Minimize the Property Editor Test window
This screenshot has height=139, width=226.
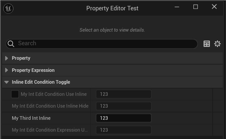(x=177, y=7)
